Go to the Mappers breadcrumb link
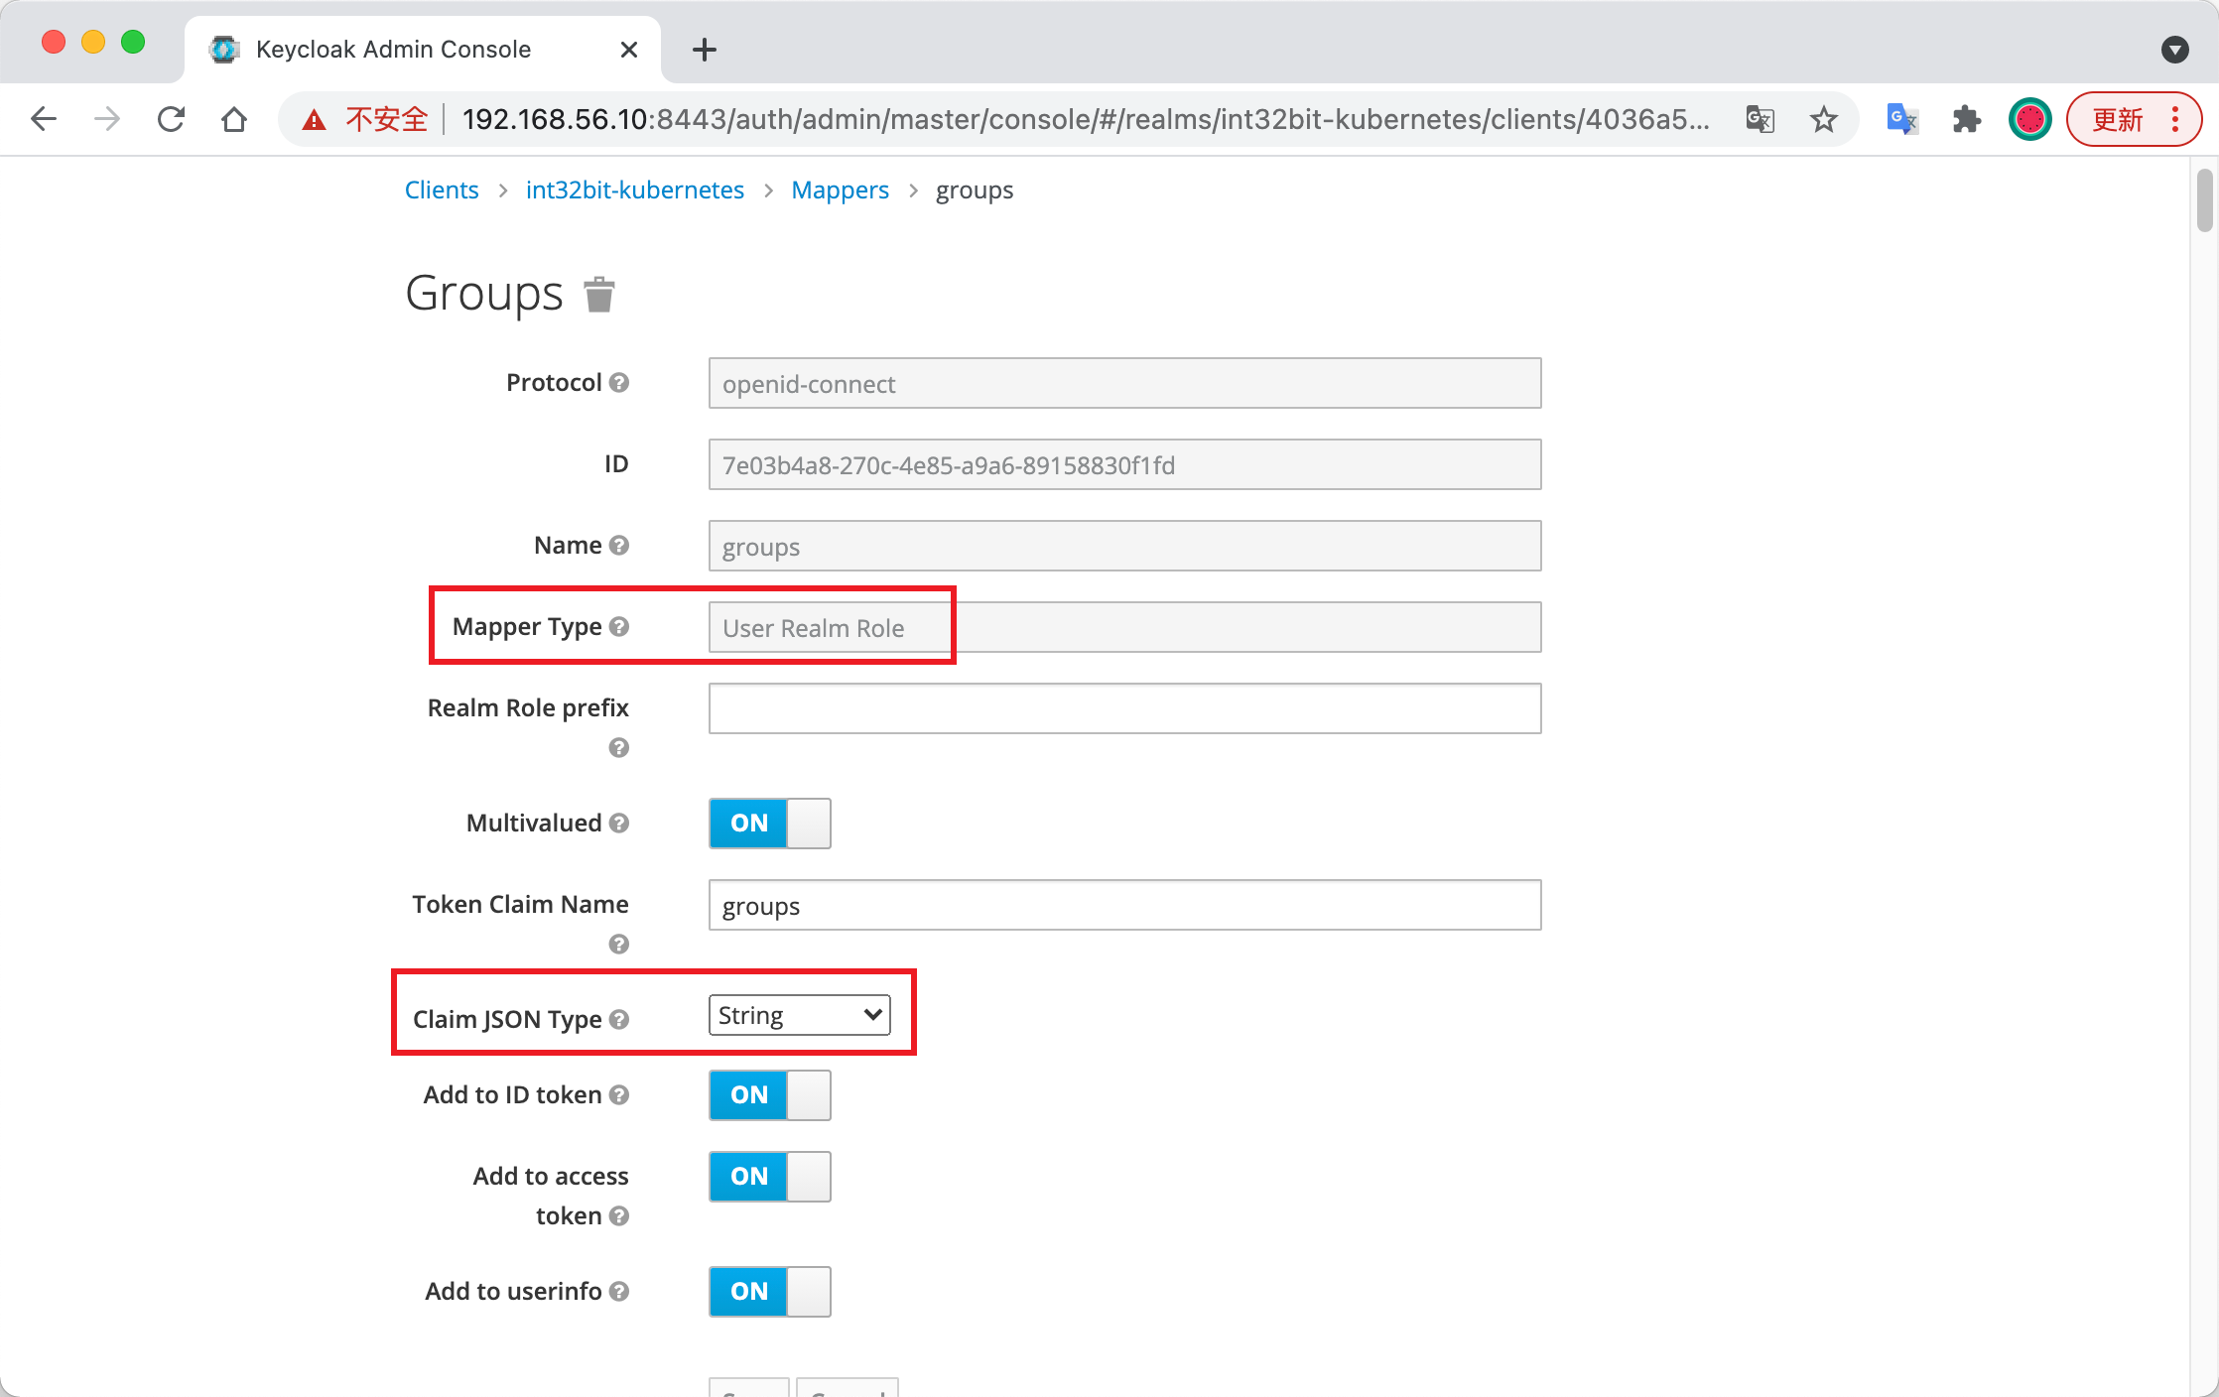Viewport: 2219px width, 1397px height. click(x=840, y=190)
